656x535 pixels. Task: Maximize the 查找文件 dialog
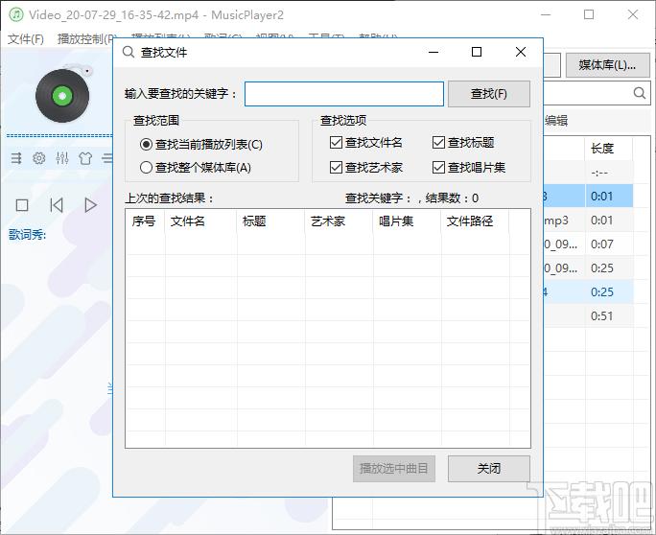[x=477, y=52]
